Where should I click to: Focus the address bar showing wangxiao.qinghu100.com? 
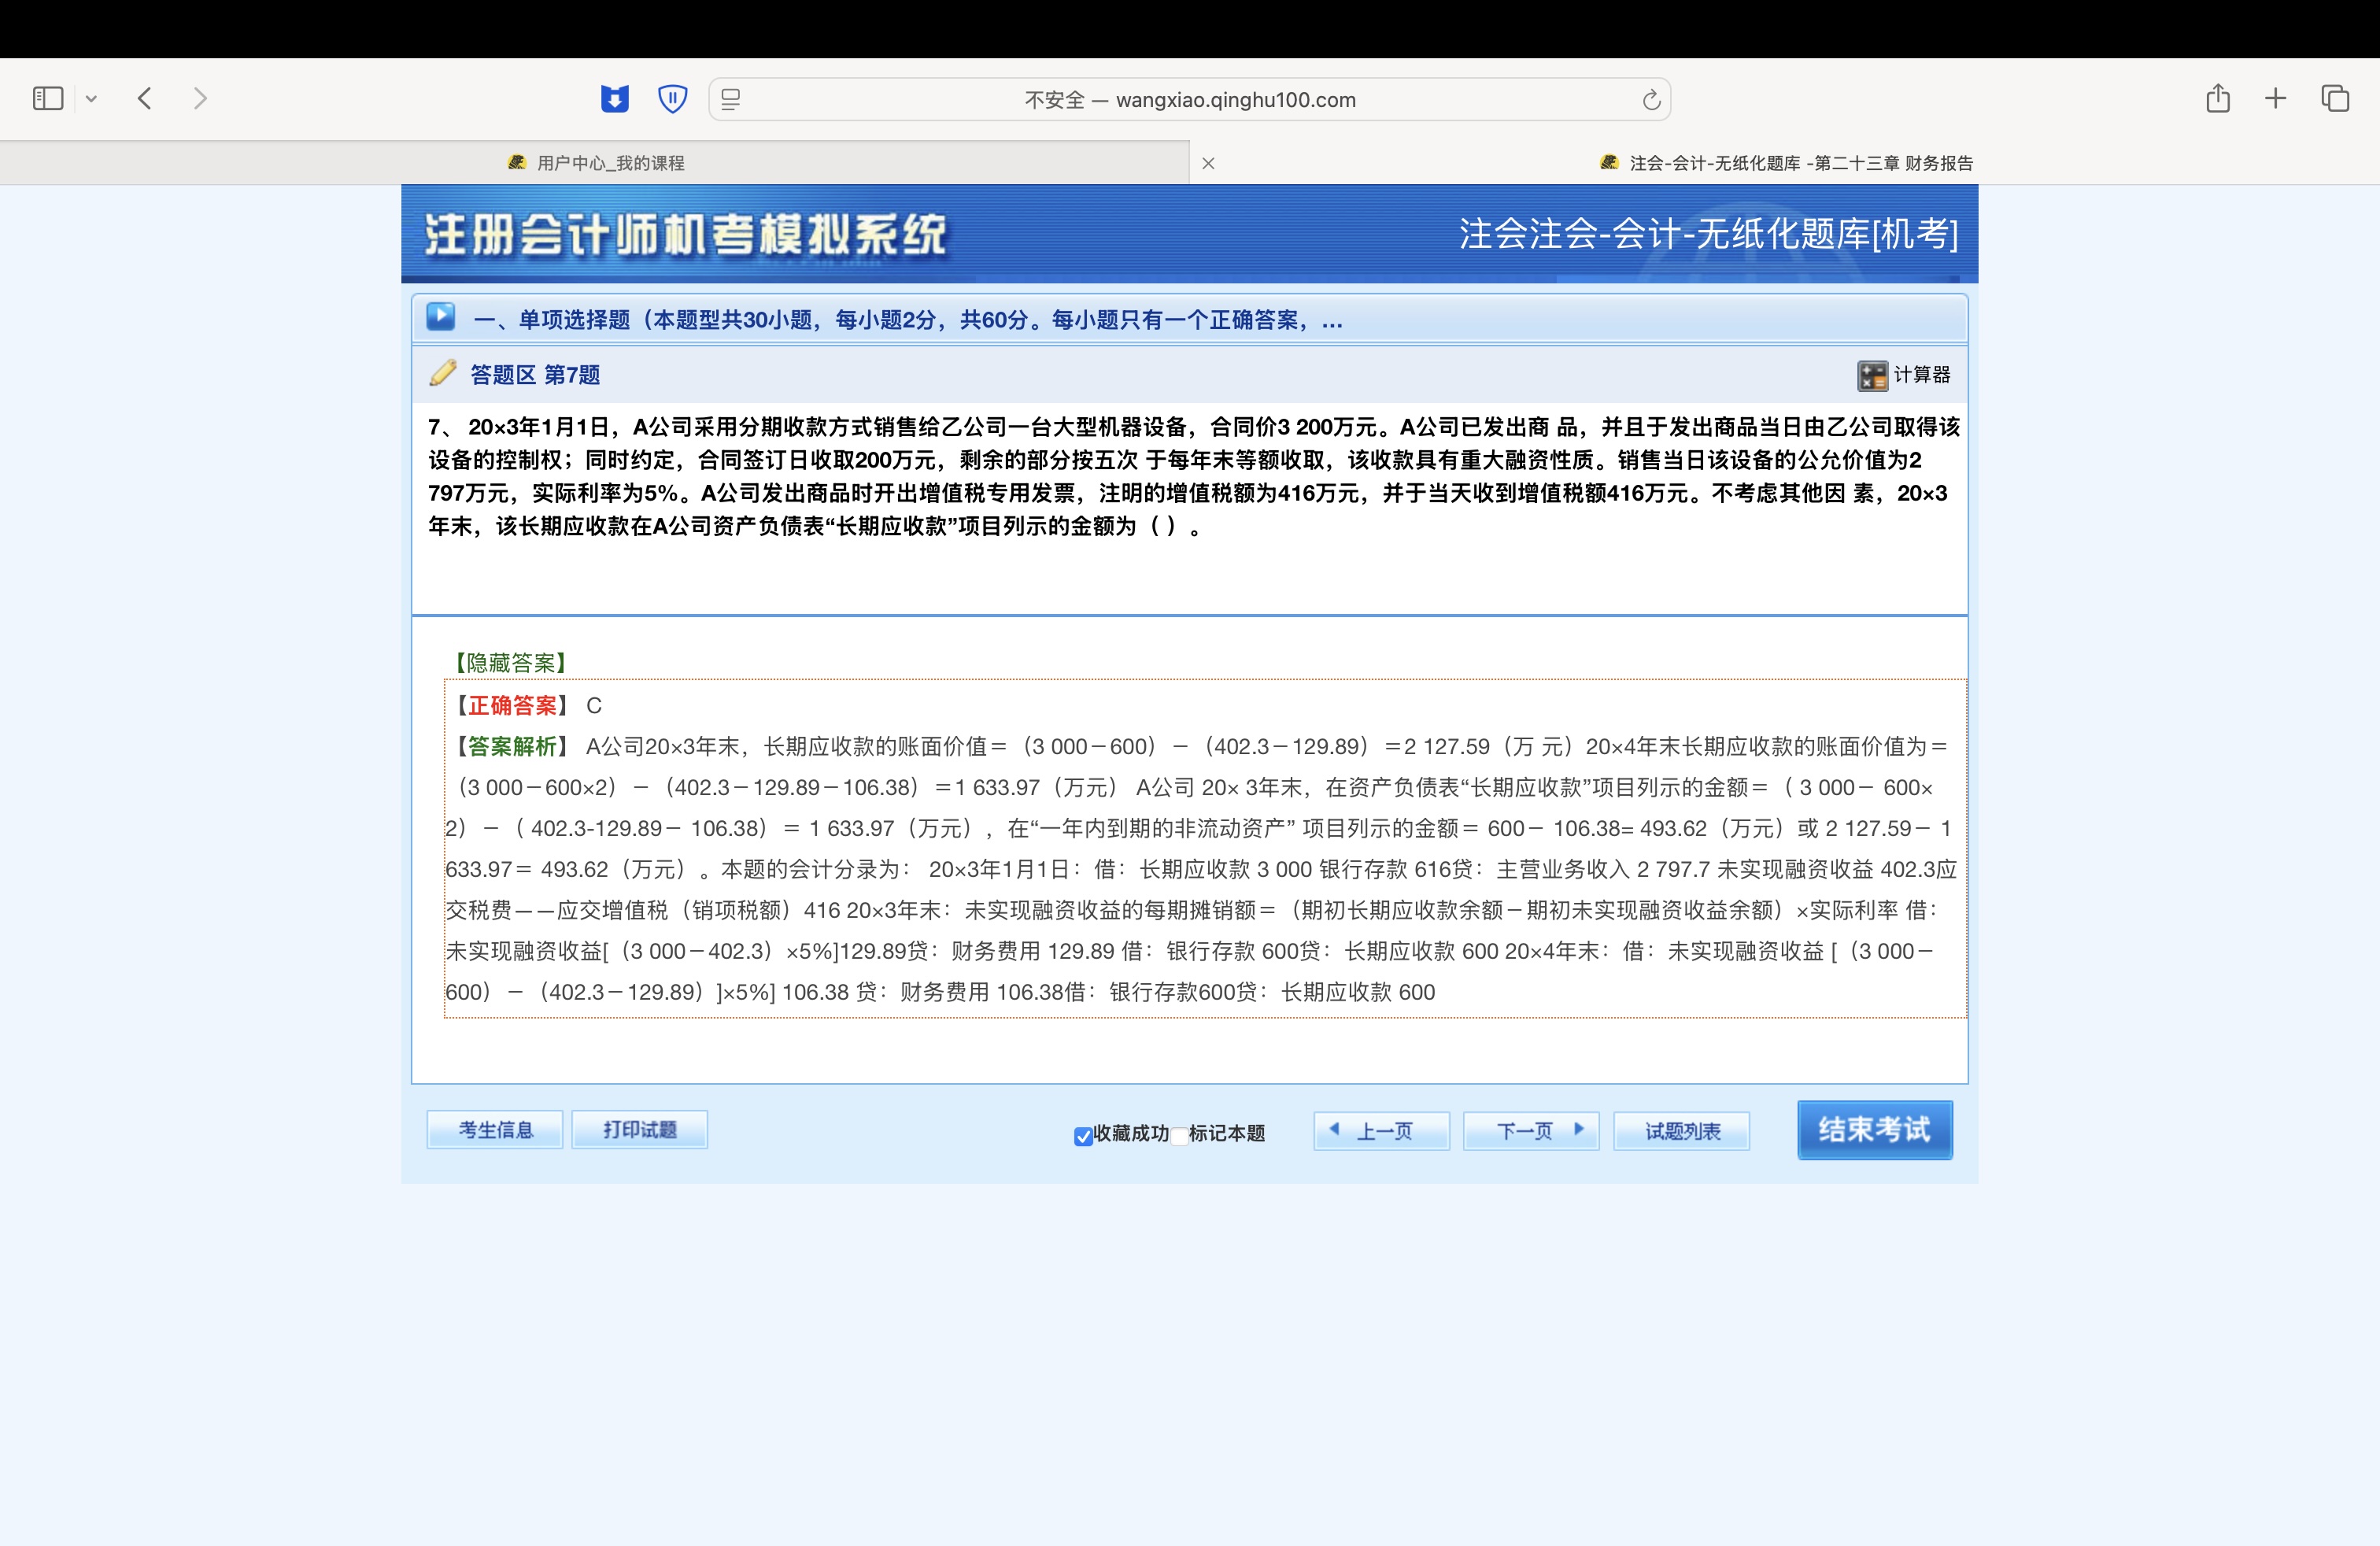point(1190,99)
